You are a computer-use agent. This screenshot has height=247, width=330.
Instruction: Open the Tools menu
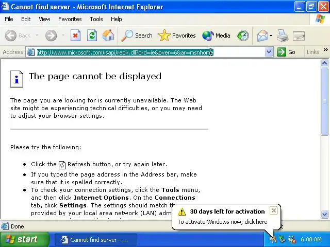pos(96,19)
